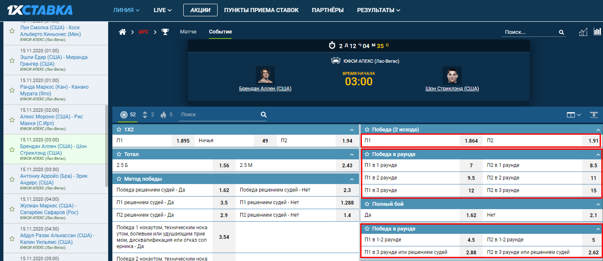Open the bar chart icon at top right

point(597,32)
